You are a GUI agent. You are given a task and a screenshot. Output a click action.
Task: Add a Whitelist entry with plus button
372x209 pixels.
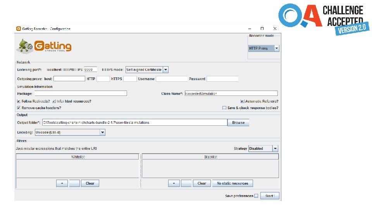[62, 183]
